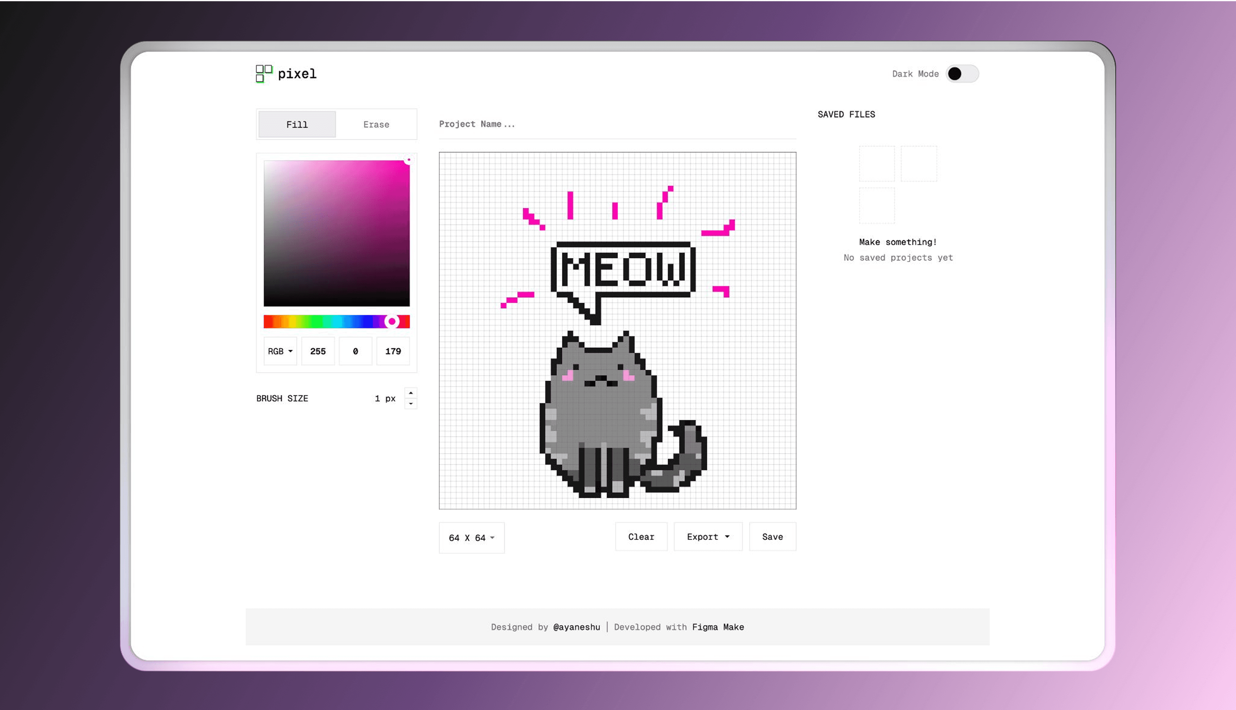Click the Clear button
The image size is (1236, 710).
pos(641,536)
